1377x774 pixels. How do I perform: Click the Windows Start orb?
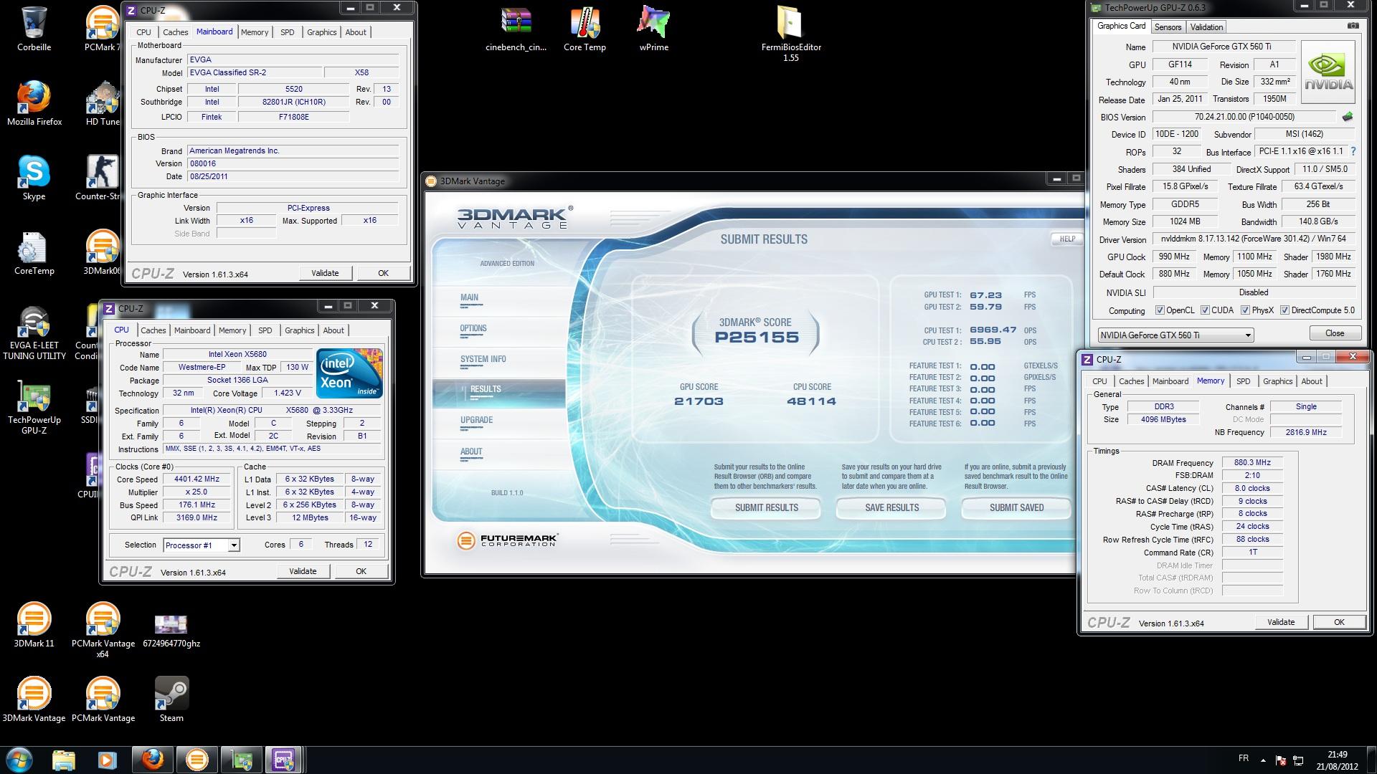pos(19,760)
